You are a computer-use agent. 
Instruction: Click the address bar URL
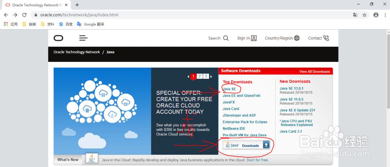coord(79,15)
